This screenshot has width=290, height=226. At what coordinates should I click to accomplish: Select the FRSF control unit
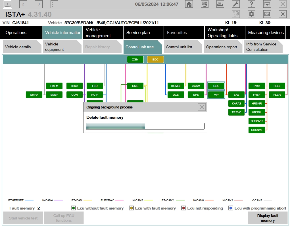257,95
